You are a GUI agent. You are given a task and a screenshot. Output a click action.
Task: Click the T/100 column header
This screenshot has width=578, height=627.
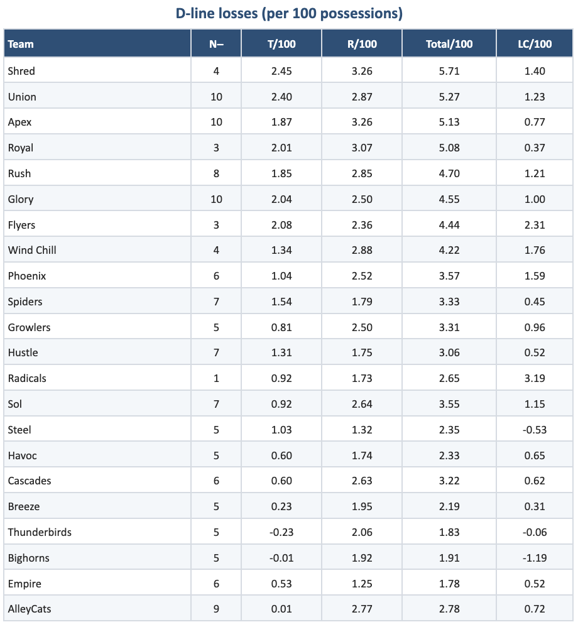pos(281,44)
